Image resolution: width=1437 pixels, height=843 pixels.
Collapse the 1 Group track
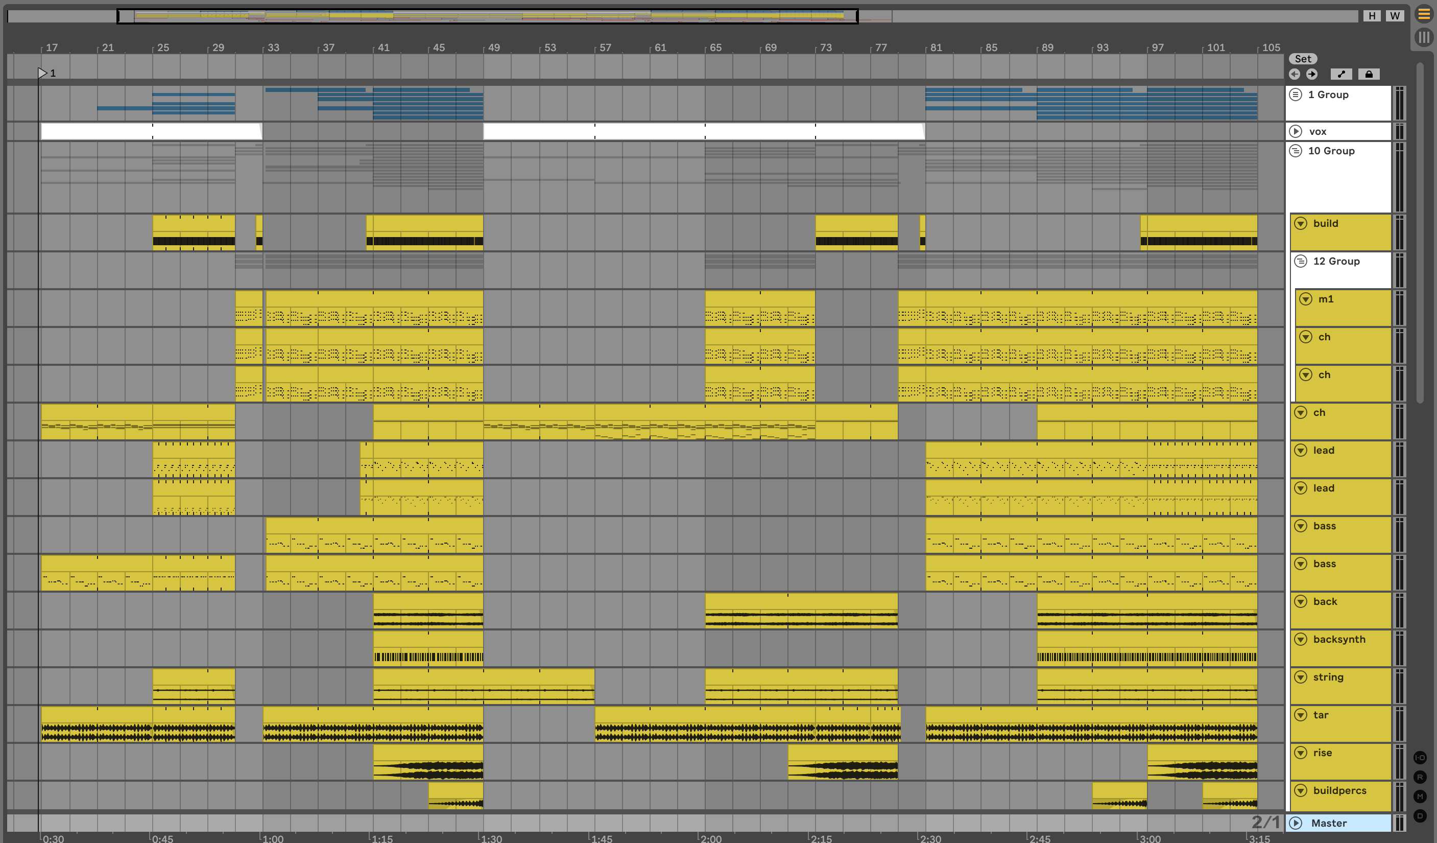coord(1296,95)
